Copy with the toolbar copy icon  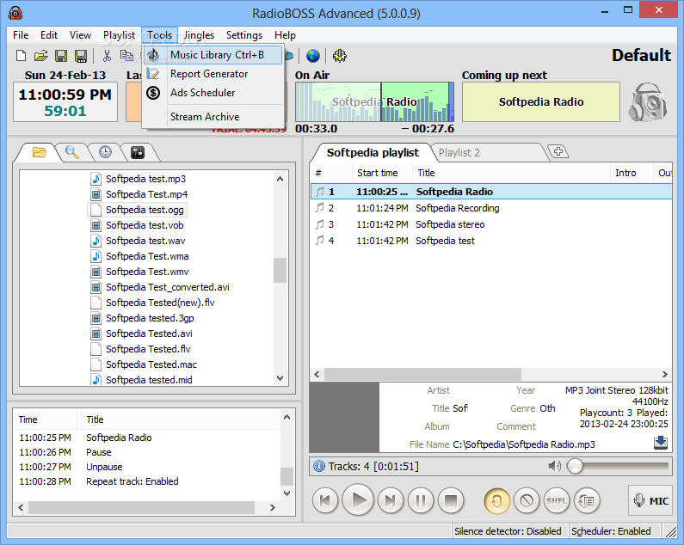point(126,56)
